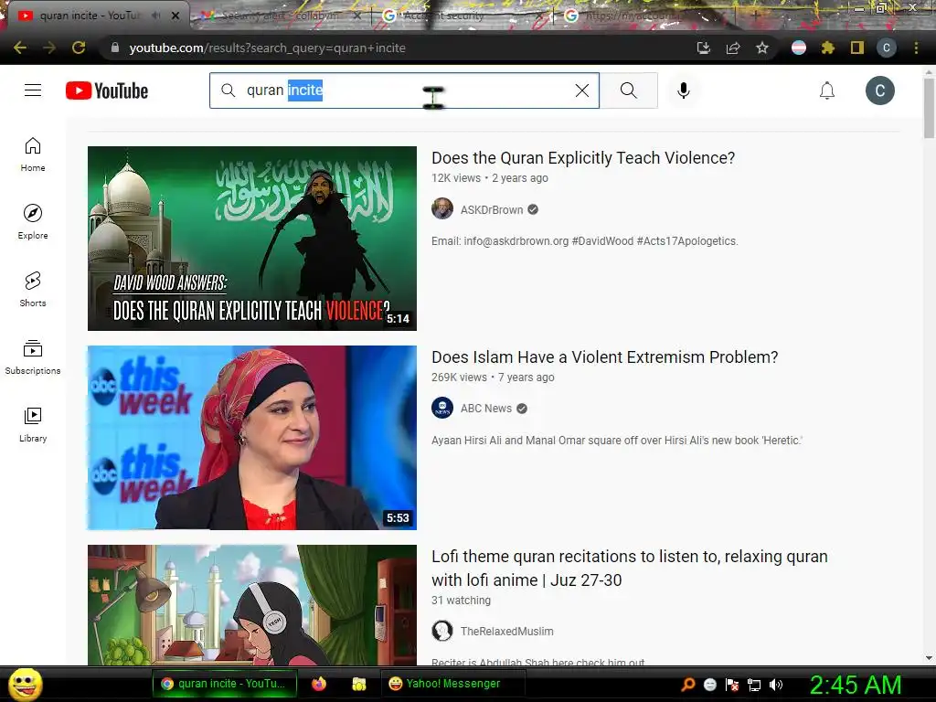
Task: Click the 2:45 AM taskbar clock
Action: (x=856, y=685)
